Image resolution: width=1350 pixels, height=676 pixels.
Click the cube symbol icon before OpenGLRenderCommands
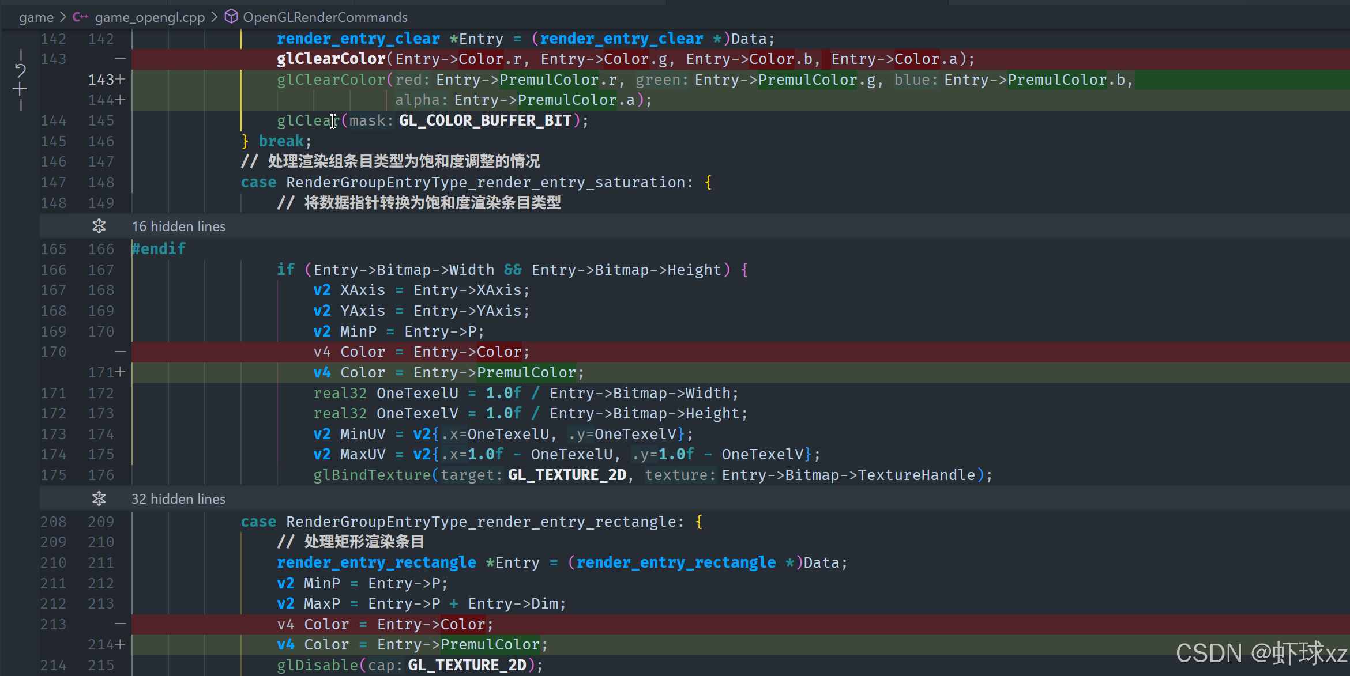[231, 17]
